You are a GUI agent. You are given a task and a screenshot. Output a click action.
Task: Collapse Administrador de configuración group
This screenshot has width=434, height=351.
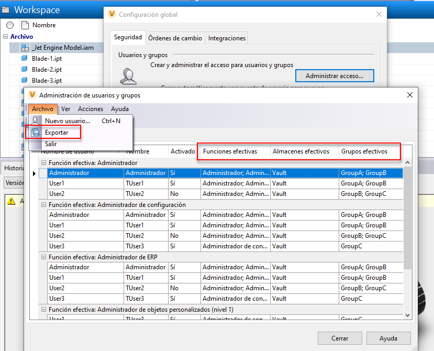pos(43,205)
